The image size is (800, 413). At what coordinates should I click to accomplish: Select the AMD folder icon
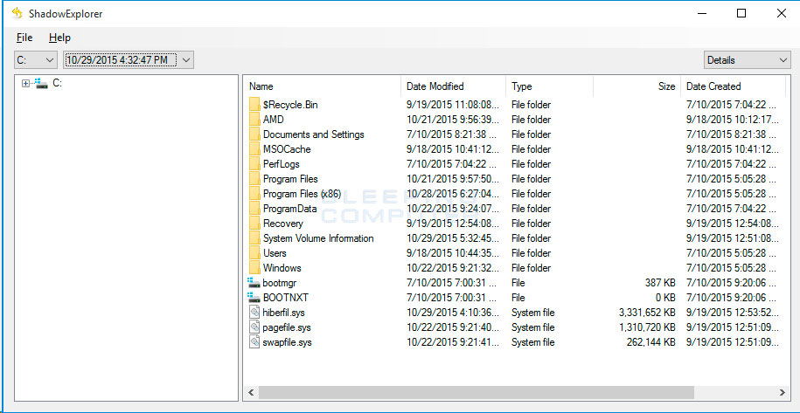tap(254, 119)
